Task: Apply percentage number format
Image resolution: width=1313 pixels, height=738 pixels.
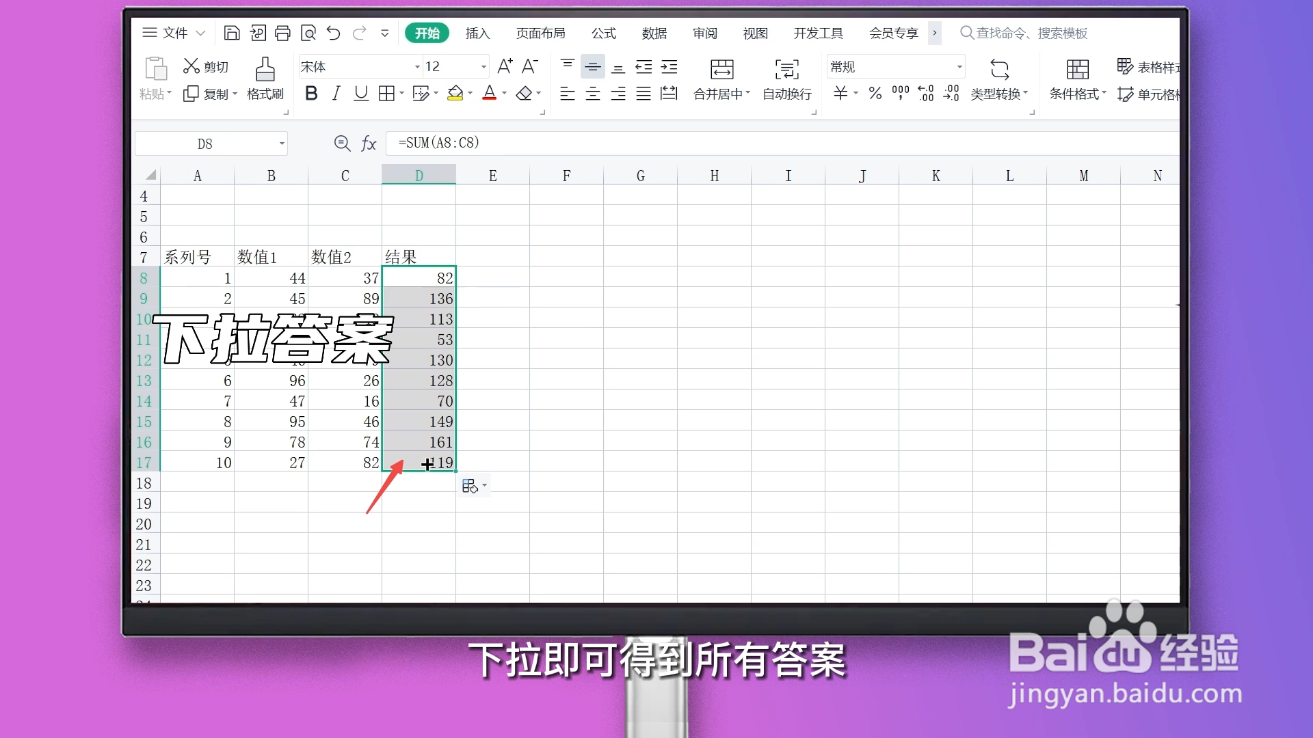Action: [x=875, y=93]
